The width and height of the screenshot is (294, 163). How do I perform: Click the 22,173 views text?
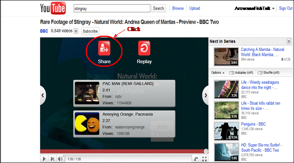(250, 92)
